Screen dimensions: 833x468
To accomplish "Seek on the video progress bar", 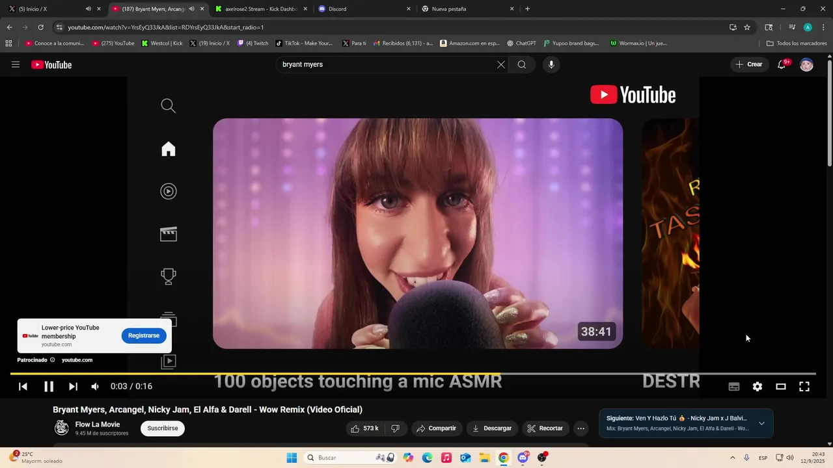I will (x=413, y=374).
